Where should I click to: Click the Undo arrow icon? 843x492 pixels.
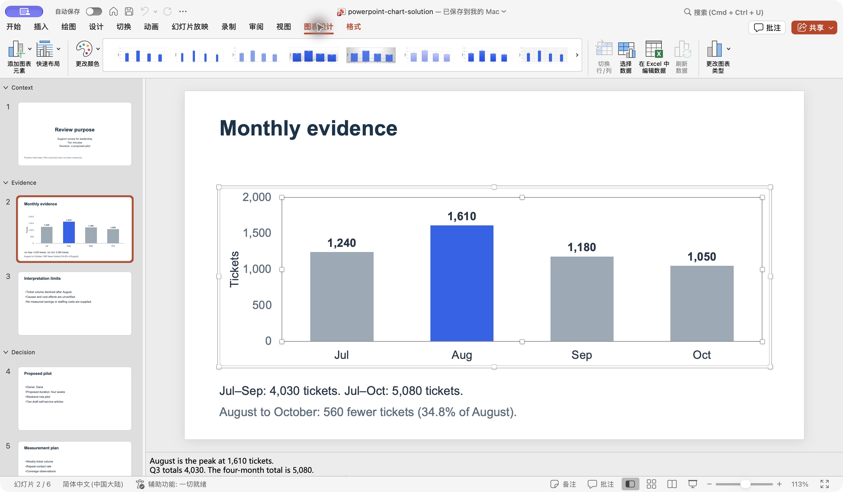[x=145, y=11]
